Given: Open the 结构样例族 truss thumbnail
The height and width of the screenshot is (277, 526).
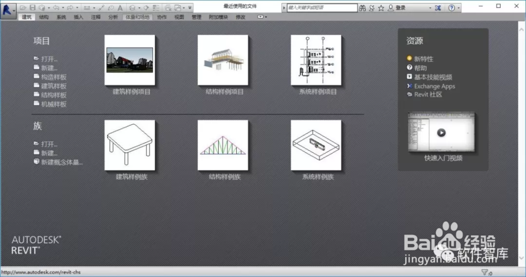Looking at the screenshot, I should point(223,145).
